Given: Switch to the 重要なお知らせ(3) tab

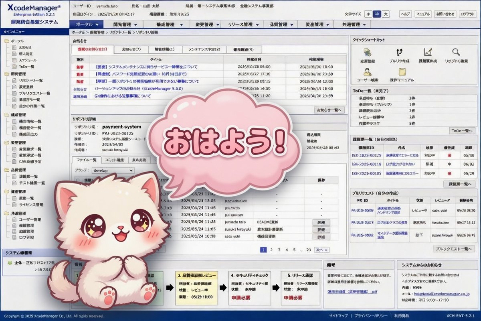Looking at the screenshot, I should (93, 49).
